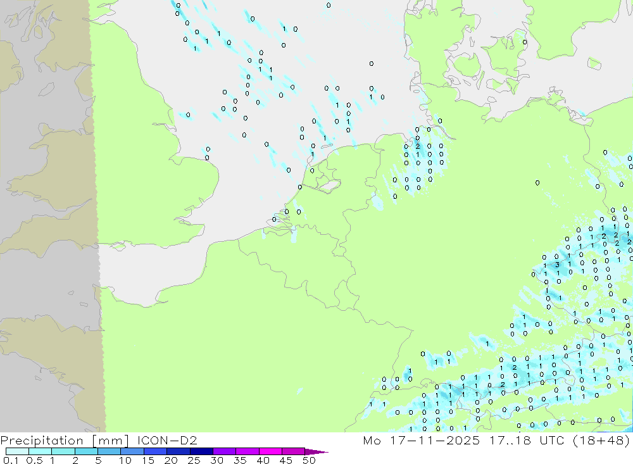Click the '35' legend scale label
This screenshot has width=633, height=464.
[x=240, y=460]
